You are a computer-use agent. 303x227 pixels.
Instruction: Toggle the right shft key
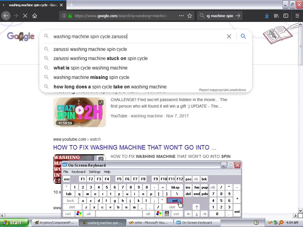pos(172,207)
